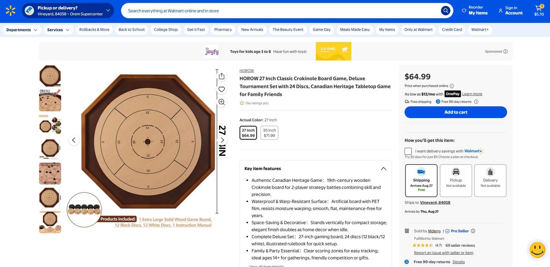Expand the Departments dropdown
This screenshot has width=550, height=267.
(22, 30)
